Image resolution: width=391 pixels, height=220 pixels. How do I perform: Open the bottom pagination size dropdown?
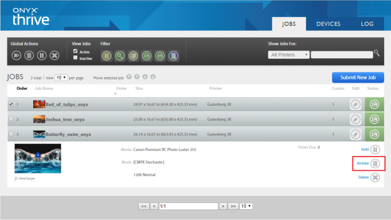click(246, 206)
